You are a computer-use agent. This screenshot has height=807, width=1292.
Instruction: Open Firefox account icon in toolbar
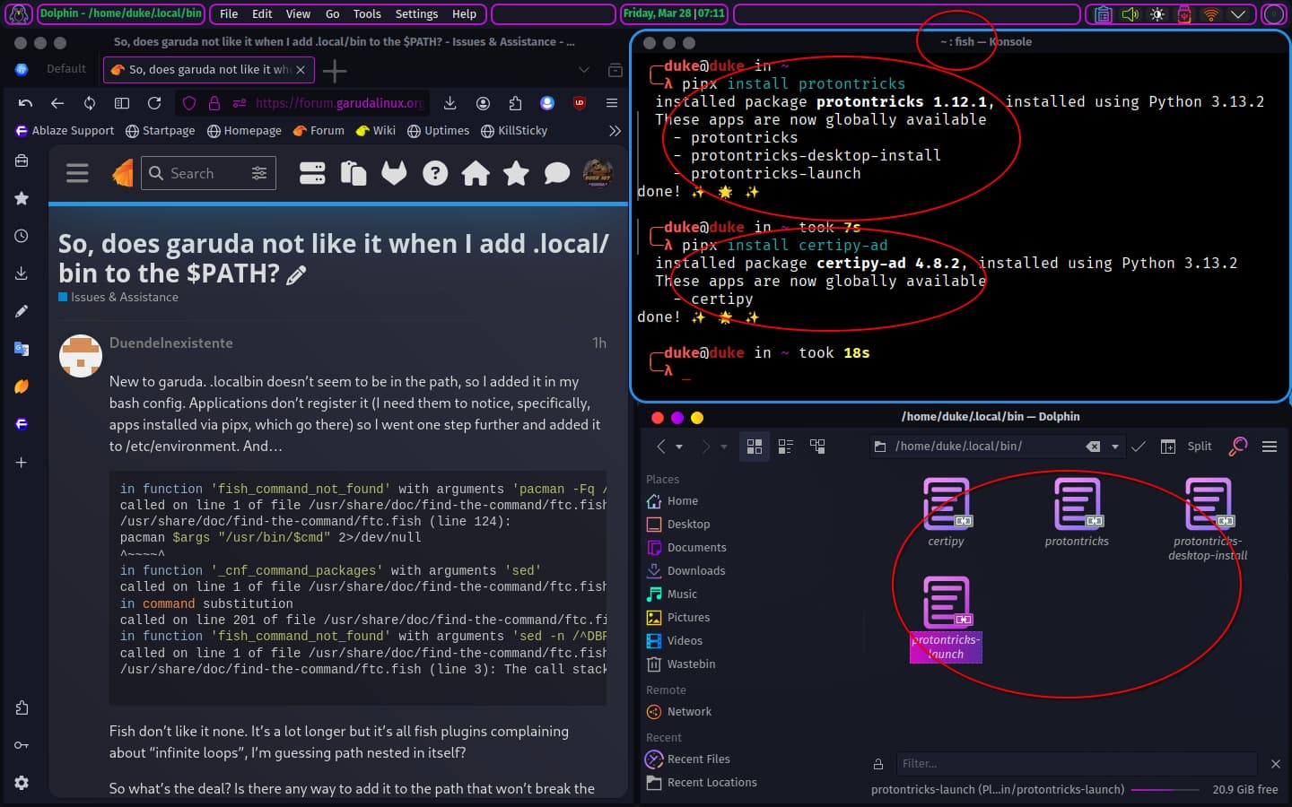[483, 103]
